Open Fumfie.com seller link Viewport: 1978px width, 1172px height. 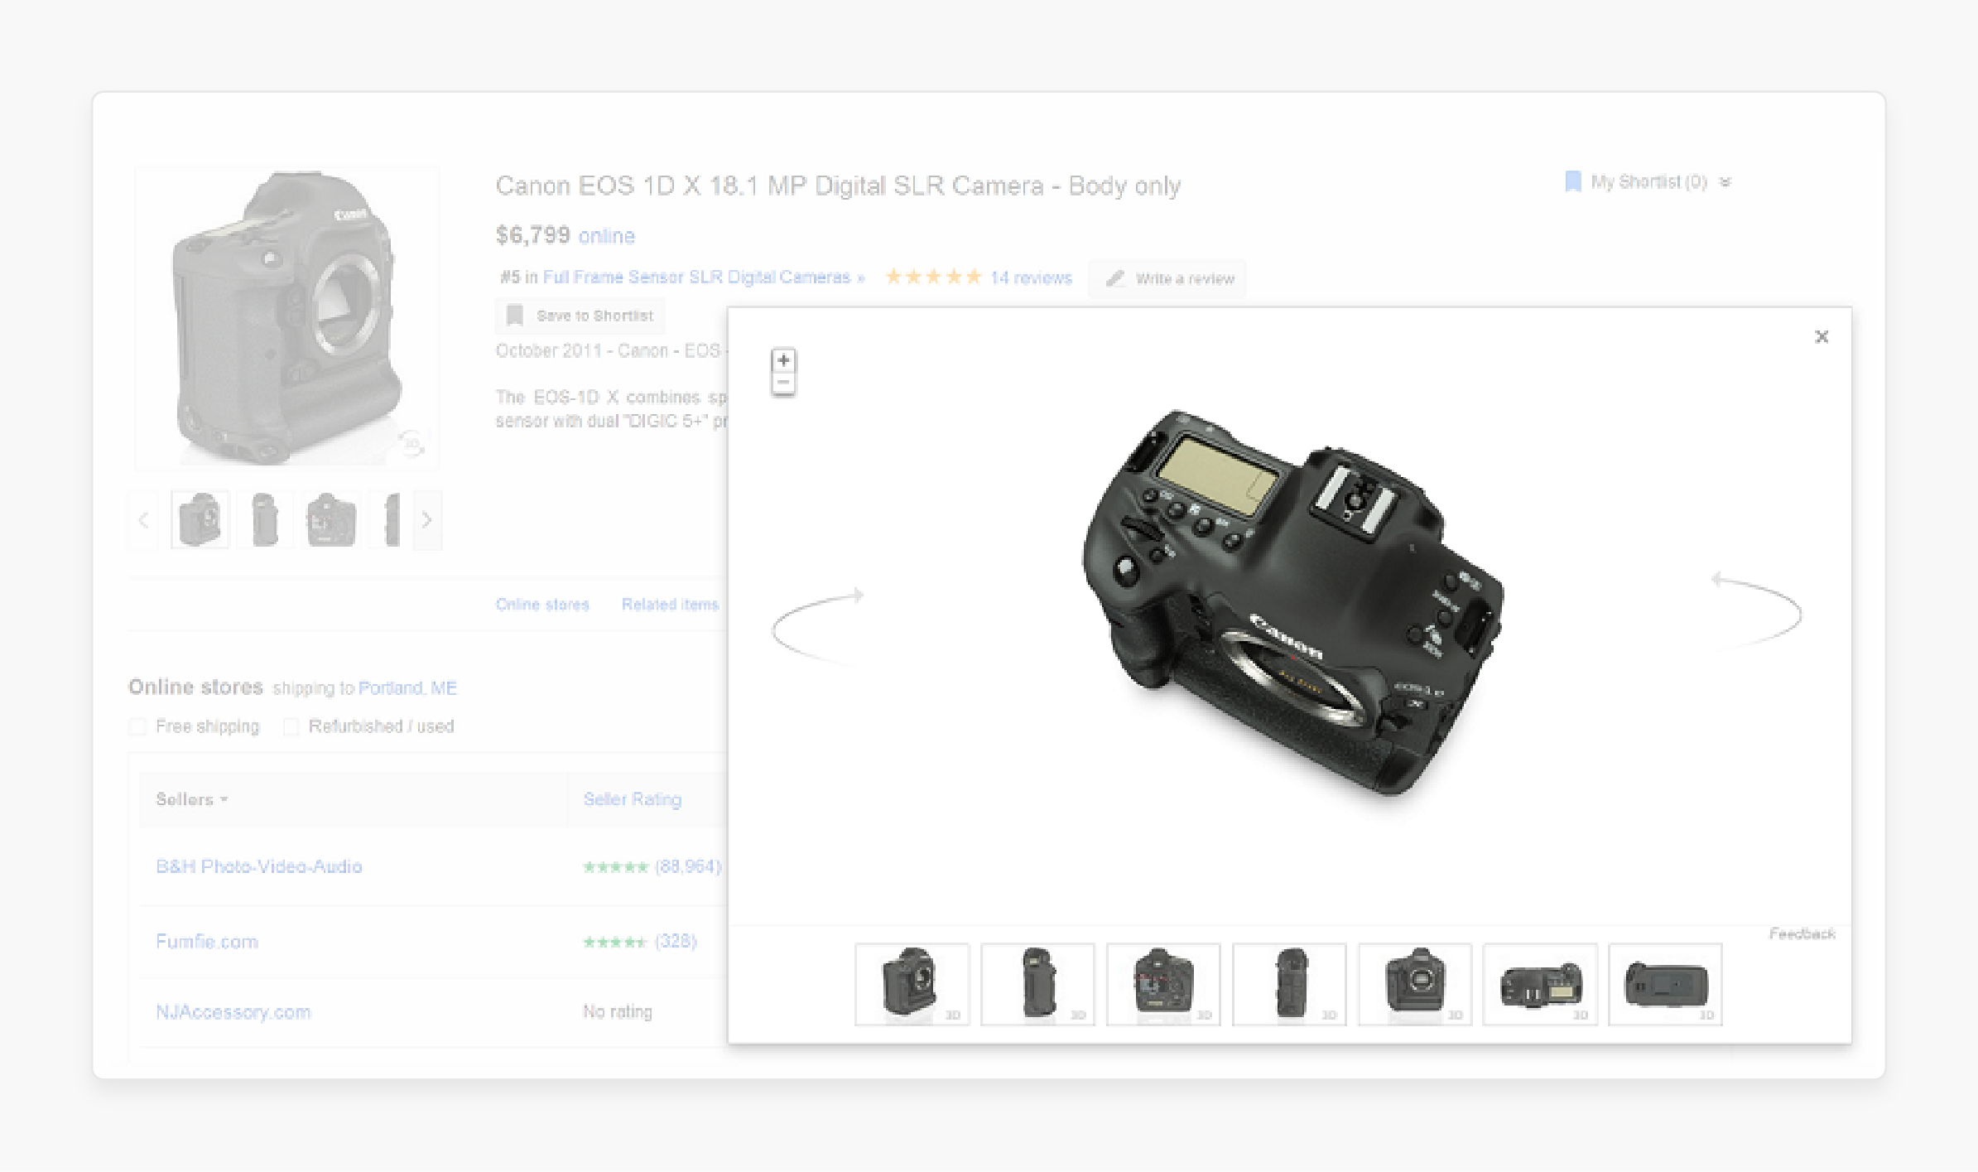[207, 942]
